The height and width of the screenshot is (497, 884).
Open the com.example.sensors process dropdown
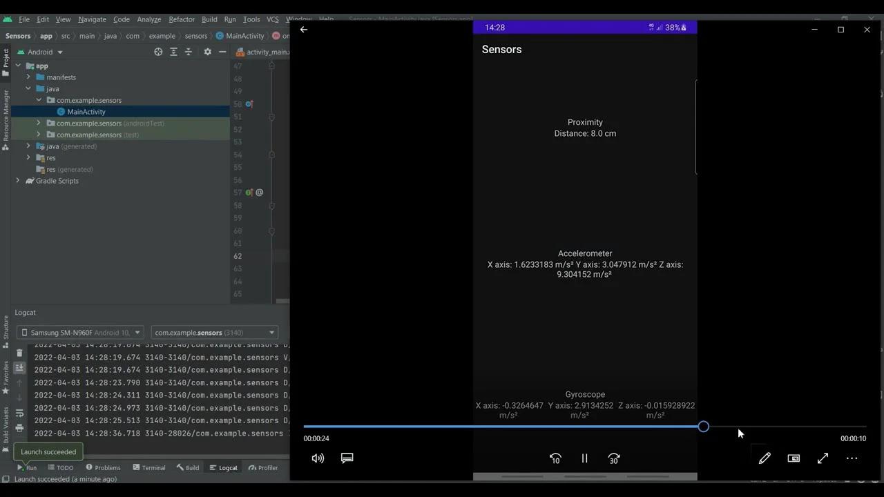pyautogui.click(x=213, y=332)
